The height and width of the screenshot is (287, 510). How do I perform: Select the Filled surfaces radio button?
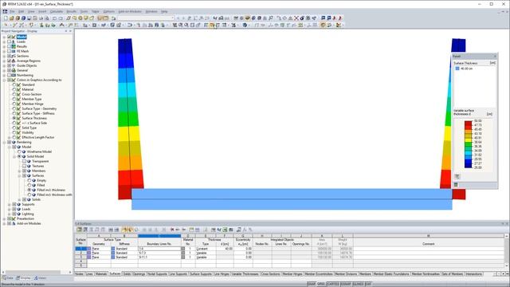point(29,185)
